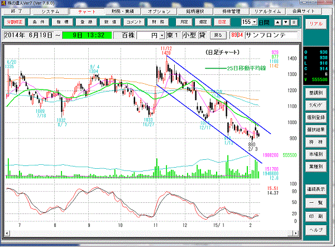Open the システム menu
Screen dimensions: 335x247
(x=50, y=11)
